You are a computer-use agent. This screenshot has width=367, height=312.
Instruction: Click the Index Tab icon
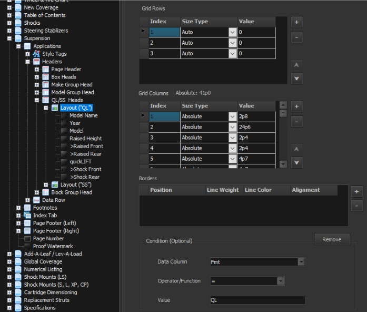click(x=27, y=216)
